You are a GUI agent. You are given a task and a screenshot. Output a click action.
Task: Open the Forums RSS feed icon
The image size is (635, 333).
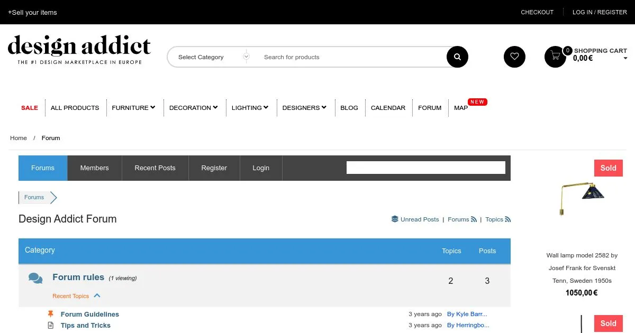(474, 219)
